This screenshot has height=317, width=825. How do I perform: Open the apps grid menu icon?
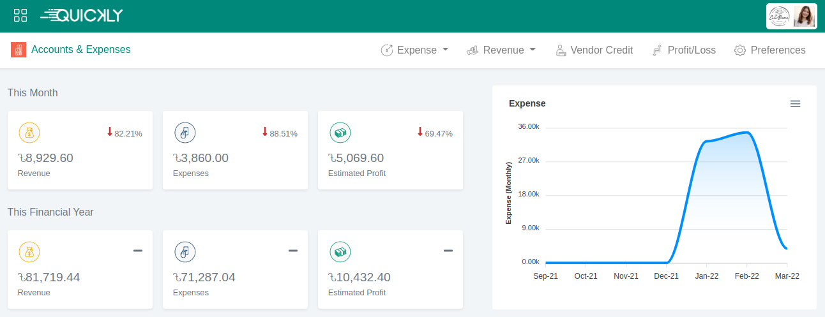tap(20, 16)
